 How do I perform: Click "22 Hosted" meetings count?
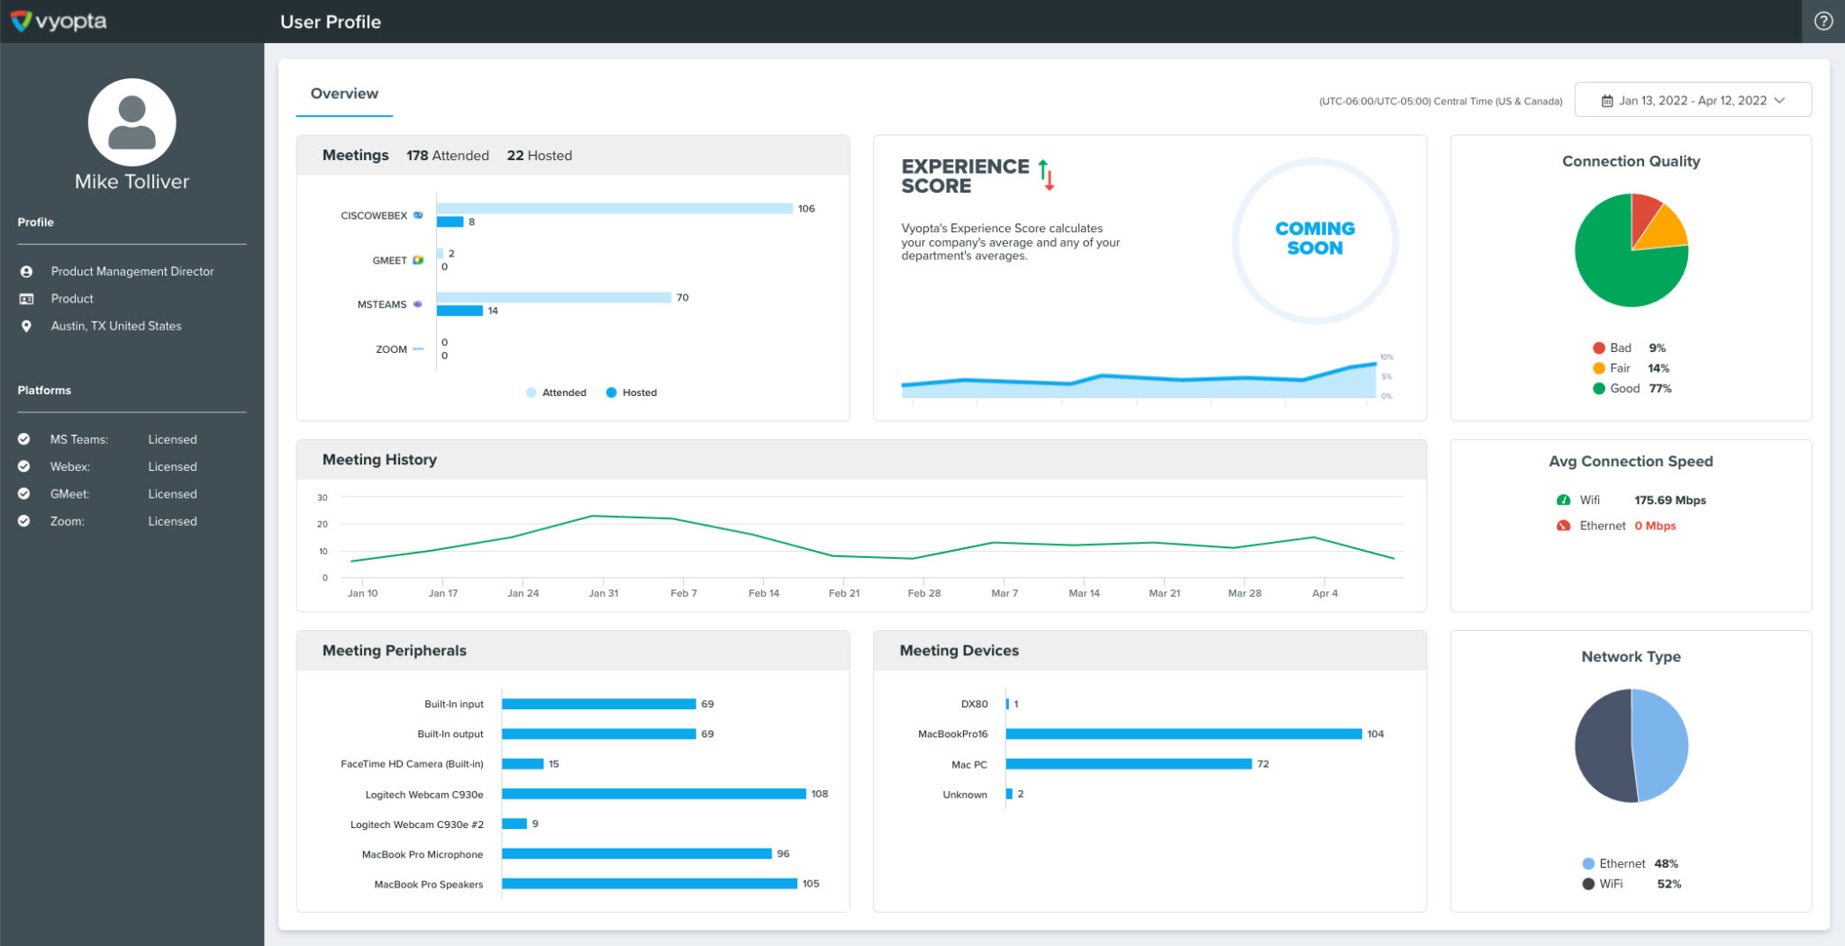(540, 156)
